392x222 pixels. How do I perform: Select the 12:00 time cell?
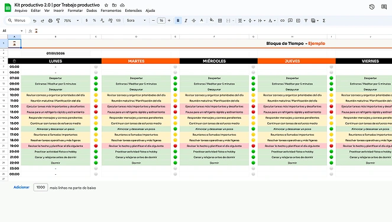tap(14, 106)
